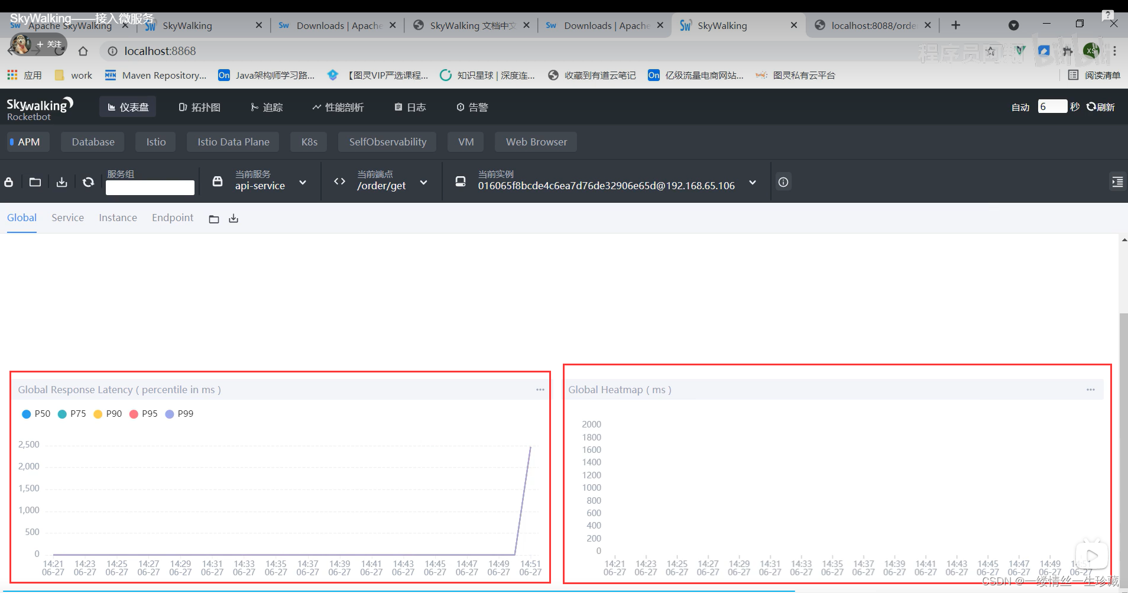Click the refresh seconds input field
This screenshot has width=1128, height=593.
pos(1052,106)
